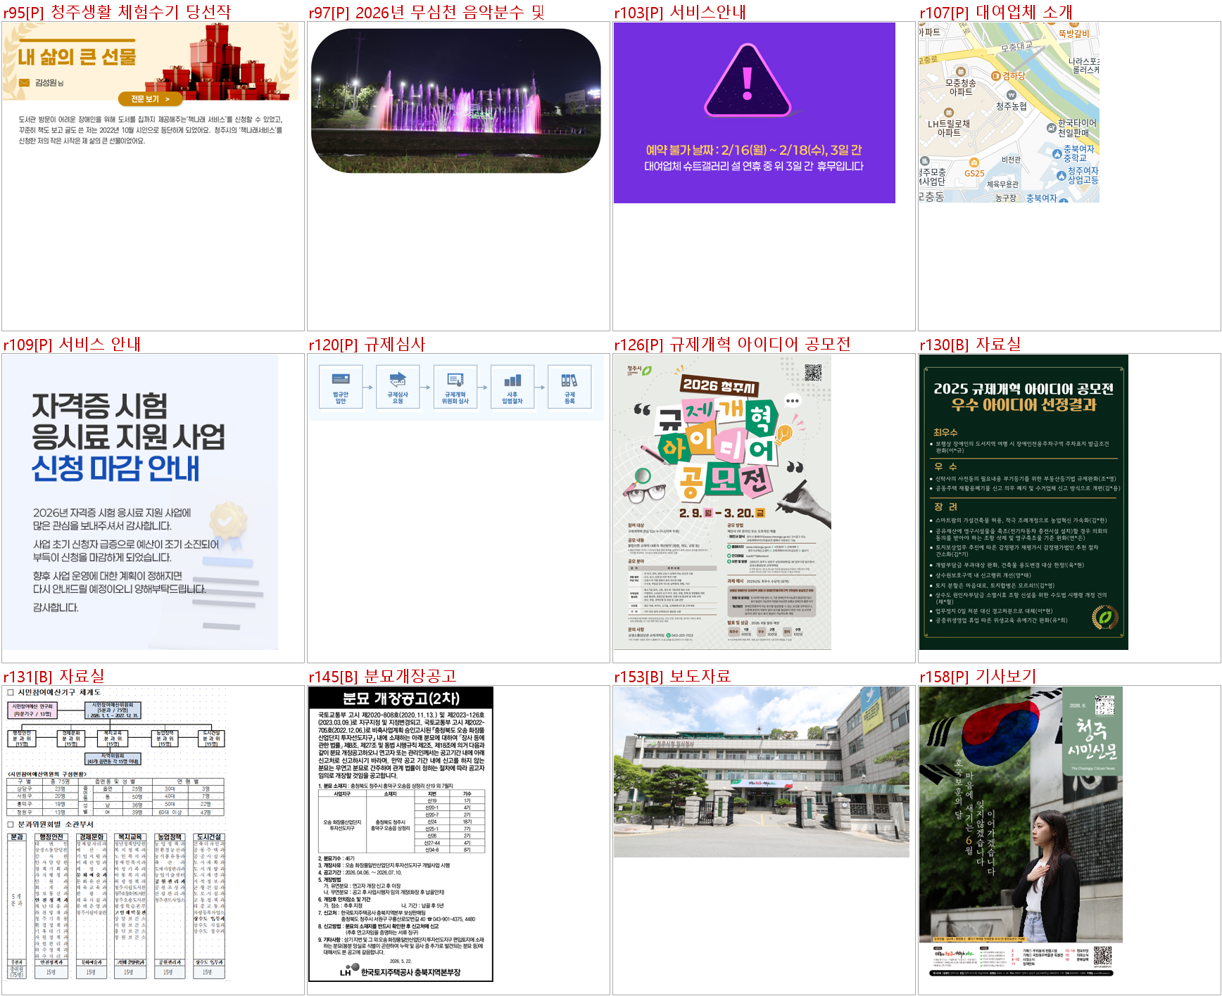
Task: Click the 신청 마감 안내 blue heading
Action: (x=115, y=468)
